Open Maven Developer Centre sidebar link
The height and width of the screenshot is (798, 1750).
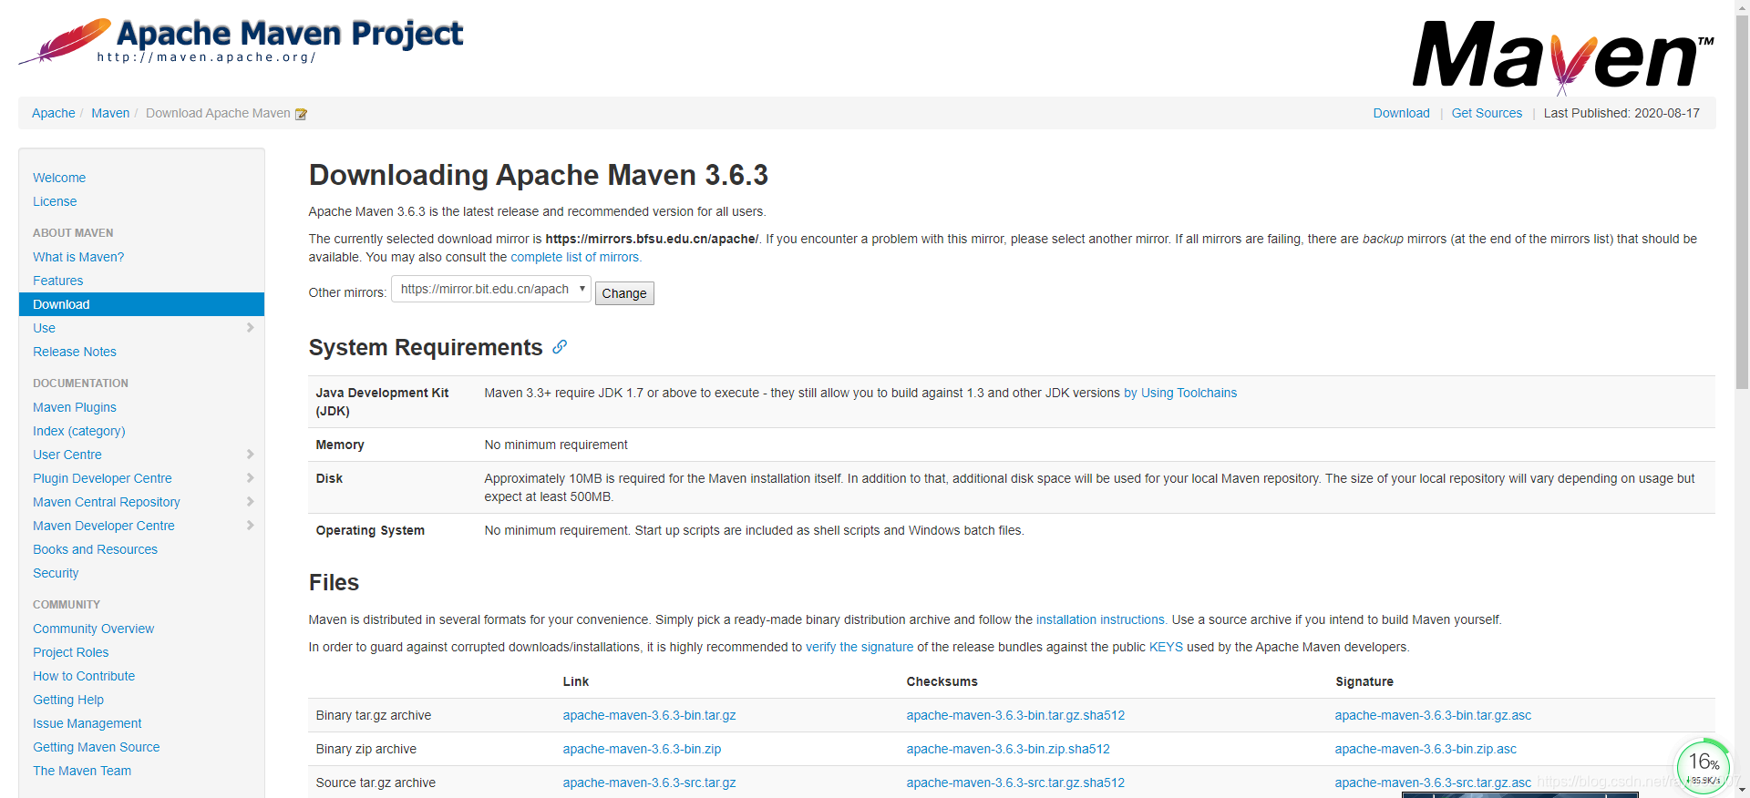(104, 526)
